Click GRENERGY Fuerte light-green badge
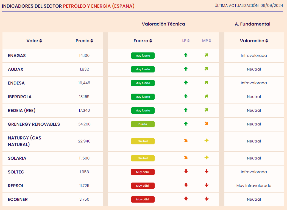Image resolution: width=287 pixels, height=210 pixels. [x=143, y=124]
